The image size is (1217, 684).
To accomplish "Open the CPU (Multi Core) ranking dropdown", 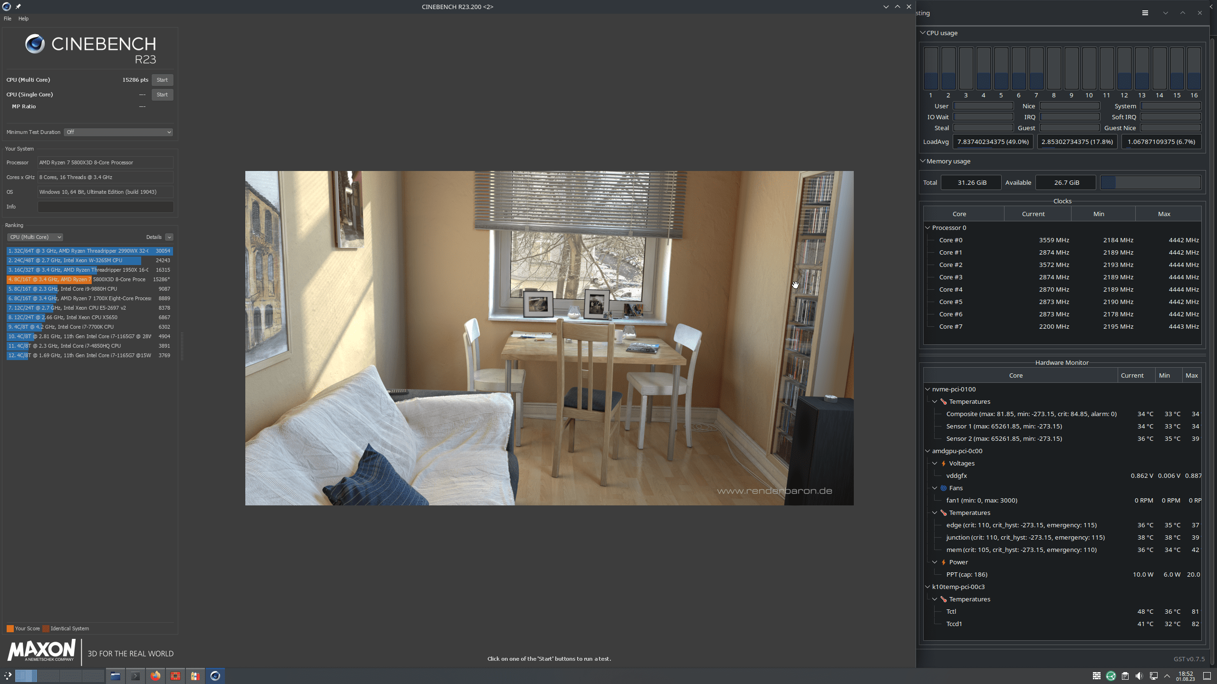I will point(35,237).
